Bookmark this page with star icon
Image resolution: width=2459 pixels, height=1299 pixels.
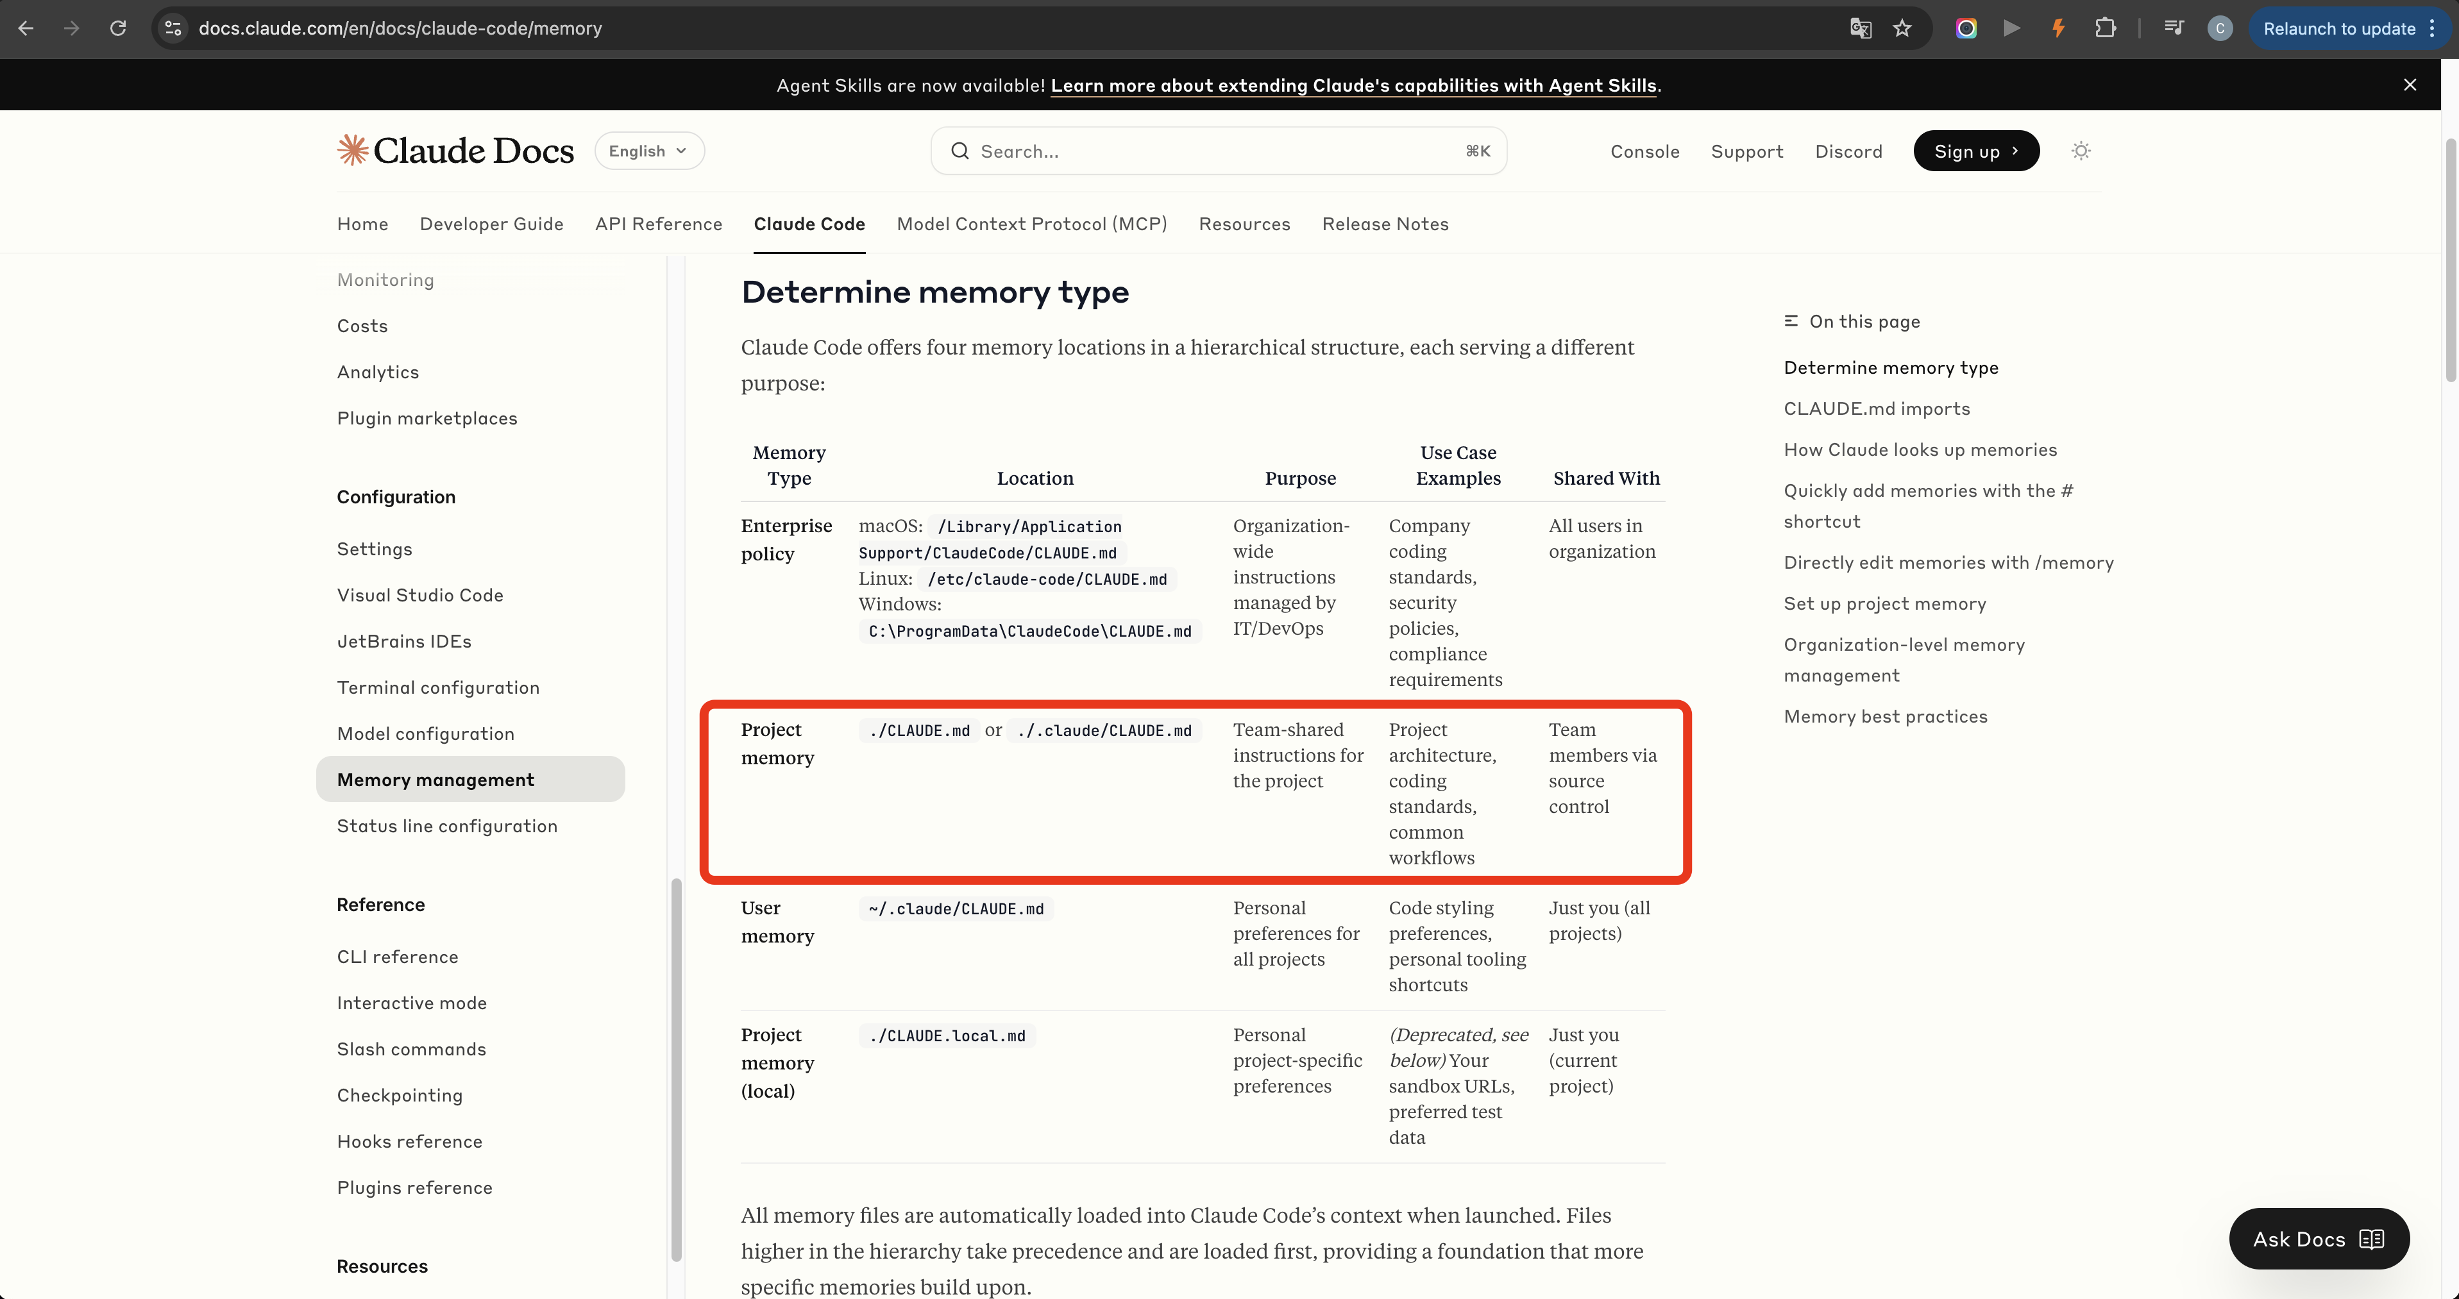pos(1902,29)
